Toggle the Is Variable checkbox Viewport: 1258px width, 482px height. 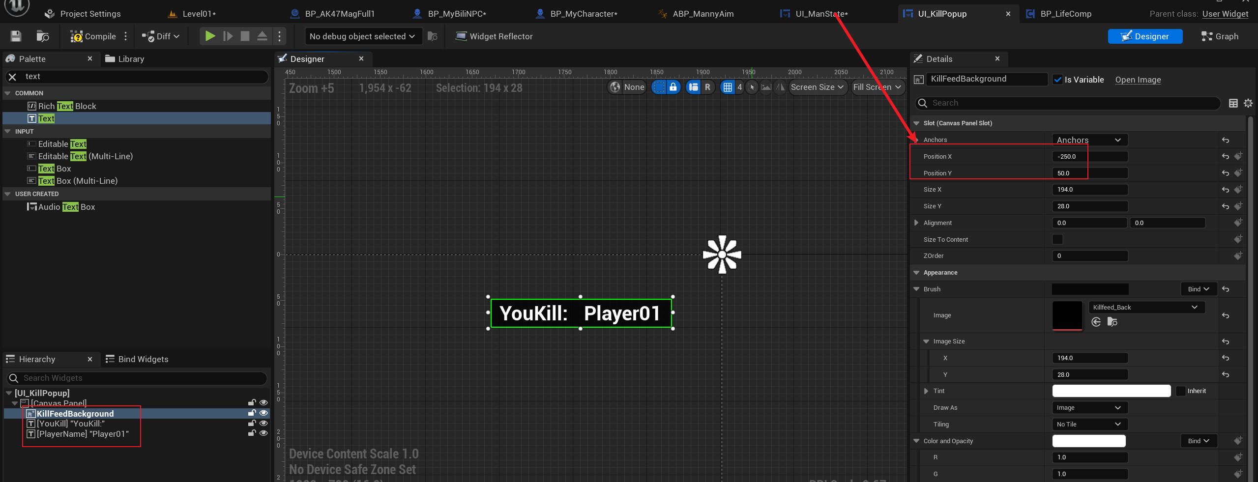click(1058, 80)
